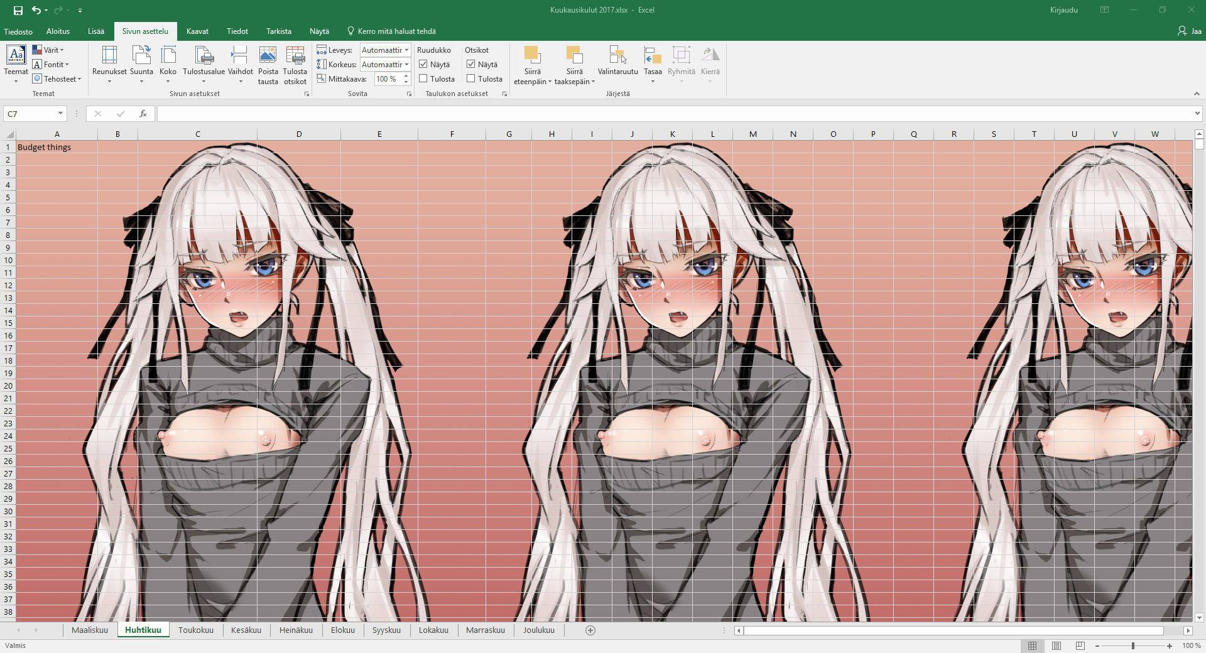Expand the formula bar
Screen dimensions: 1206x653
click(1197, 114)
